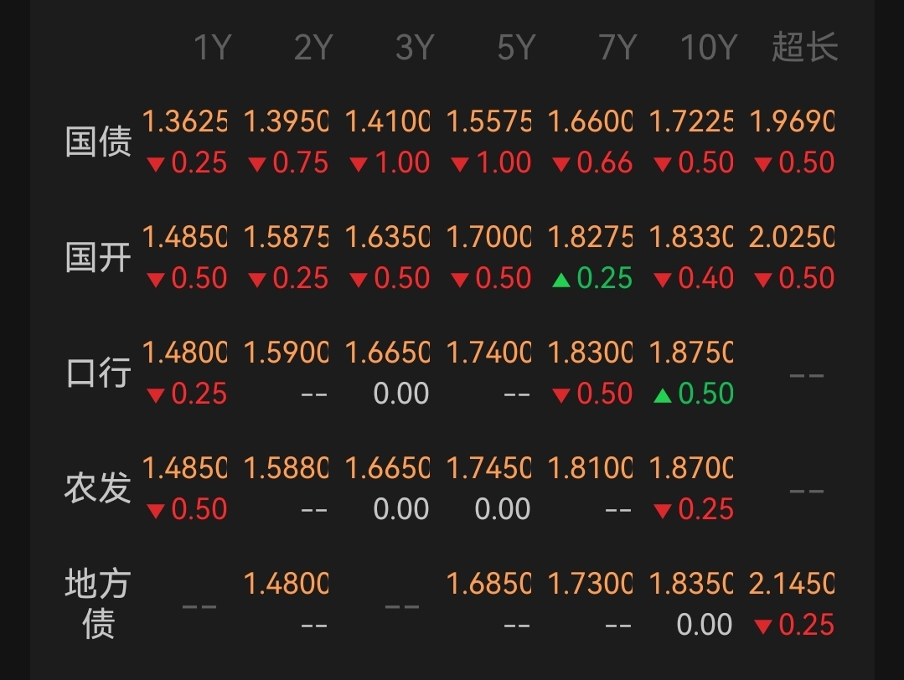Open the 国开 row label
This screenshot has width=904, height=680.
(98, 257)
